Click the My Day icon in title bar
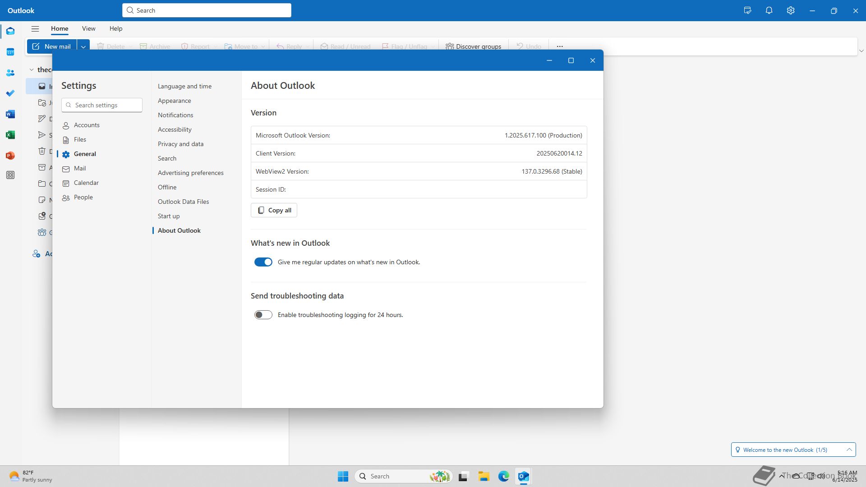Screen dimensions: 866x487 pyautogui.click(x=747, y=10)
